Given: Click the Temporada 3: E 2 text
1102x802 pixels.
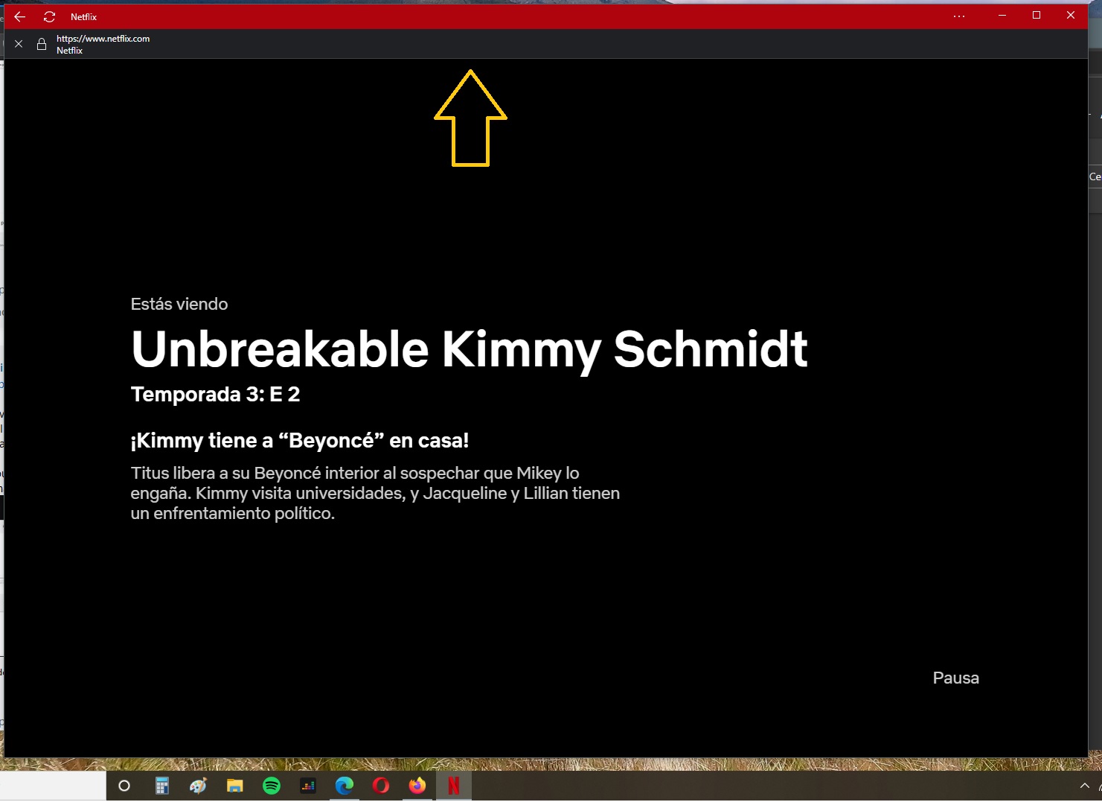Looking at the screenshot, I should coord(216,394).
